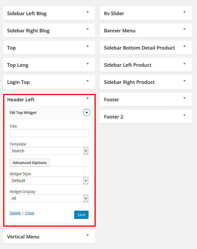Collapse the Header Left panel arrow
The height and width of the screenshot is (249, 197).
point(87,98)
